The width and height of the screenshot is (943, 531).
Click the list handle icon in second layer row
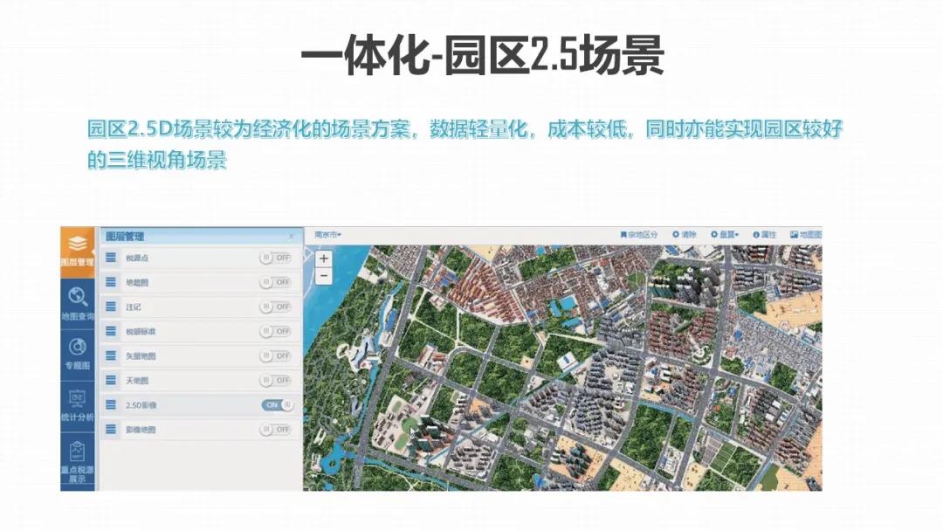[111, 282]
